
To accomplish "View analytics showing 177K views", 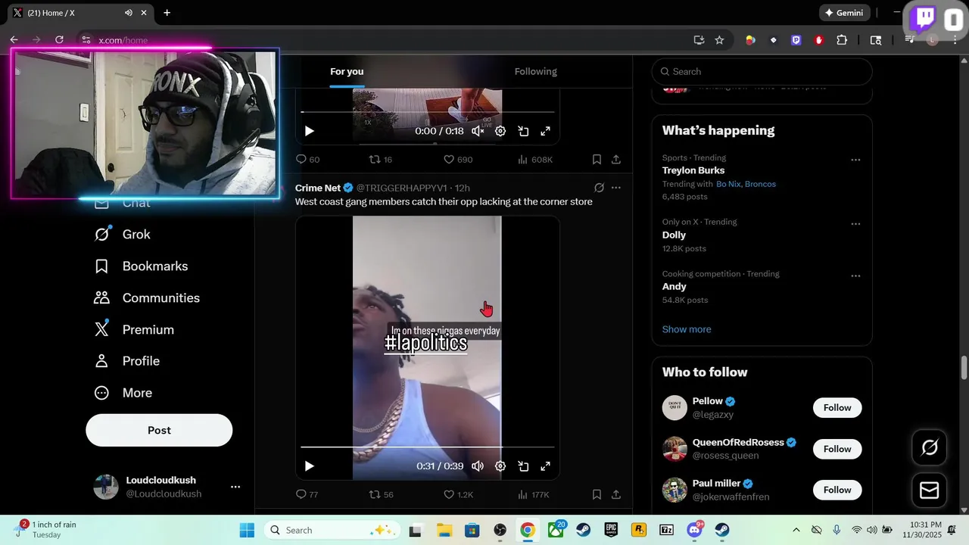I will (534, 494).
